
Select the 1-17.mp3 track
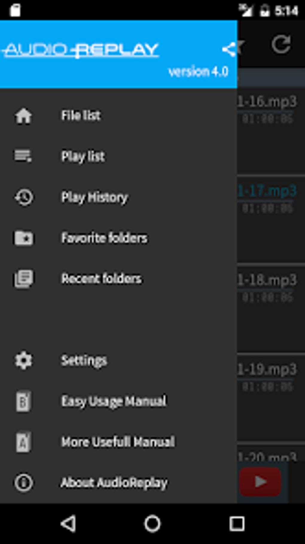(x=268, y=191)
